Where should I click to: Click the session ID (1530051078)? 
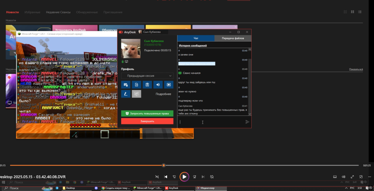coord(153,45)
